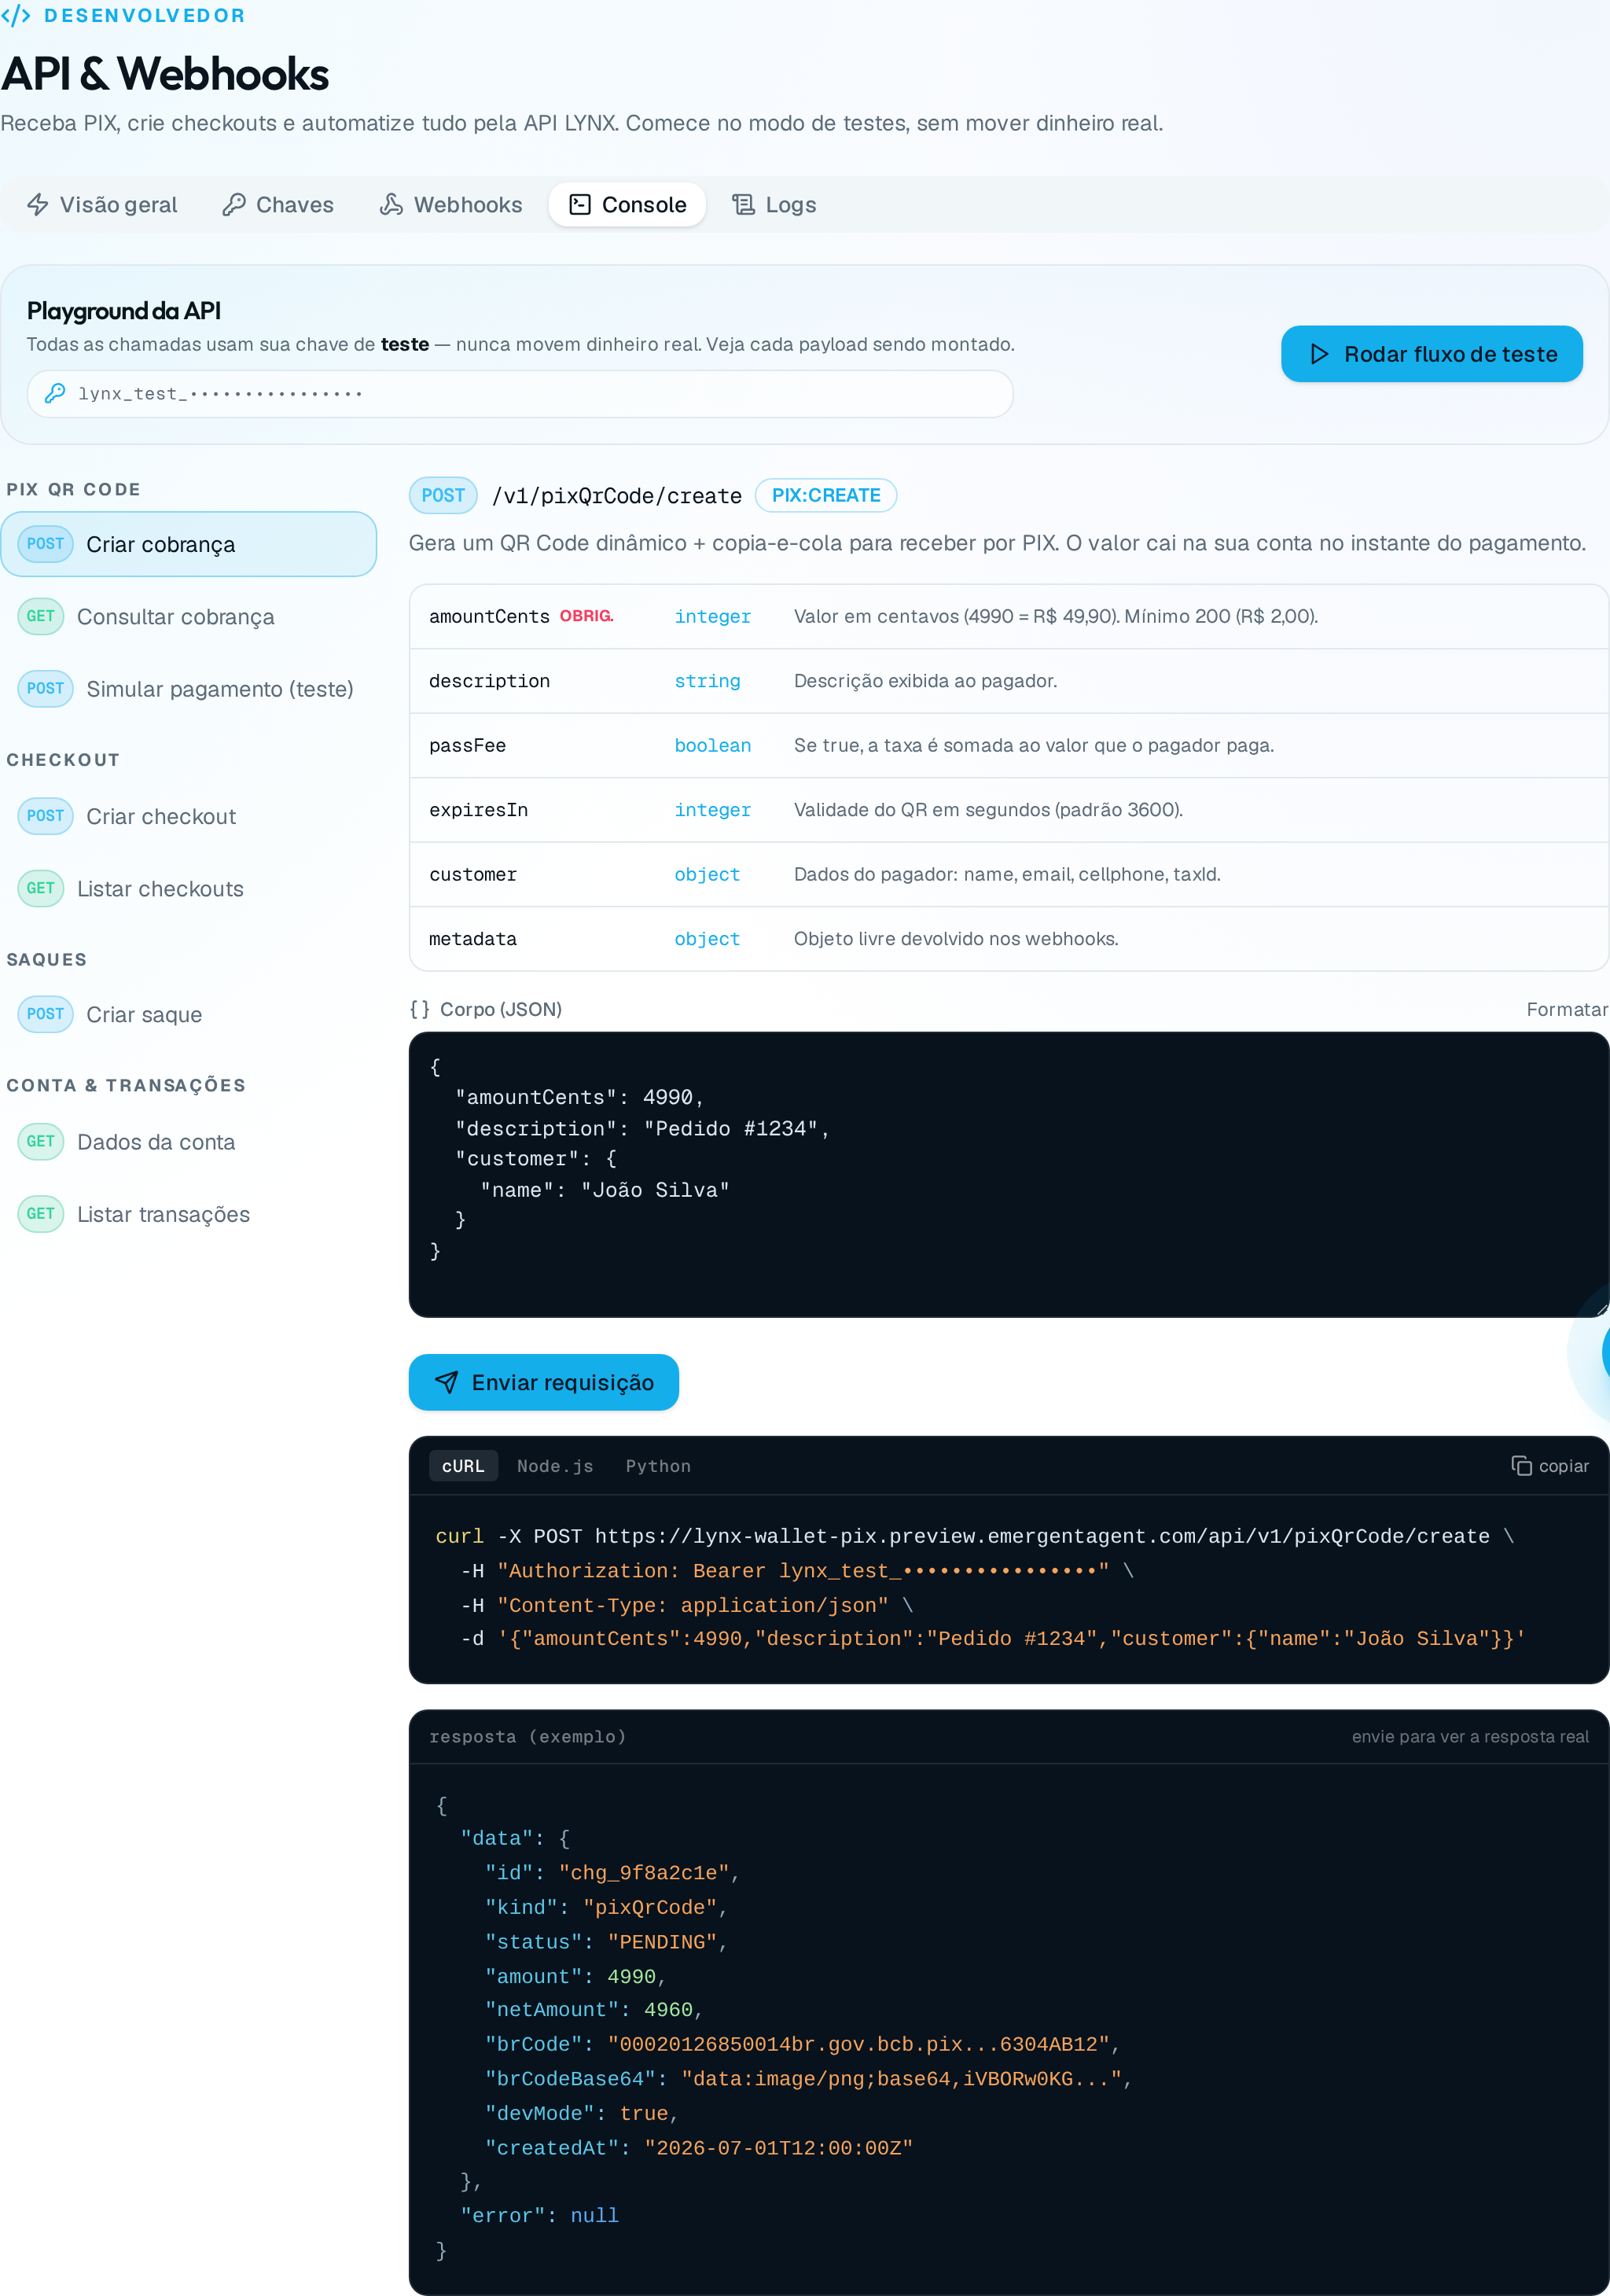Click the "PENDING" status value in response

[662, 1942]
